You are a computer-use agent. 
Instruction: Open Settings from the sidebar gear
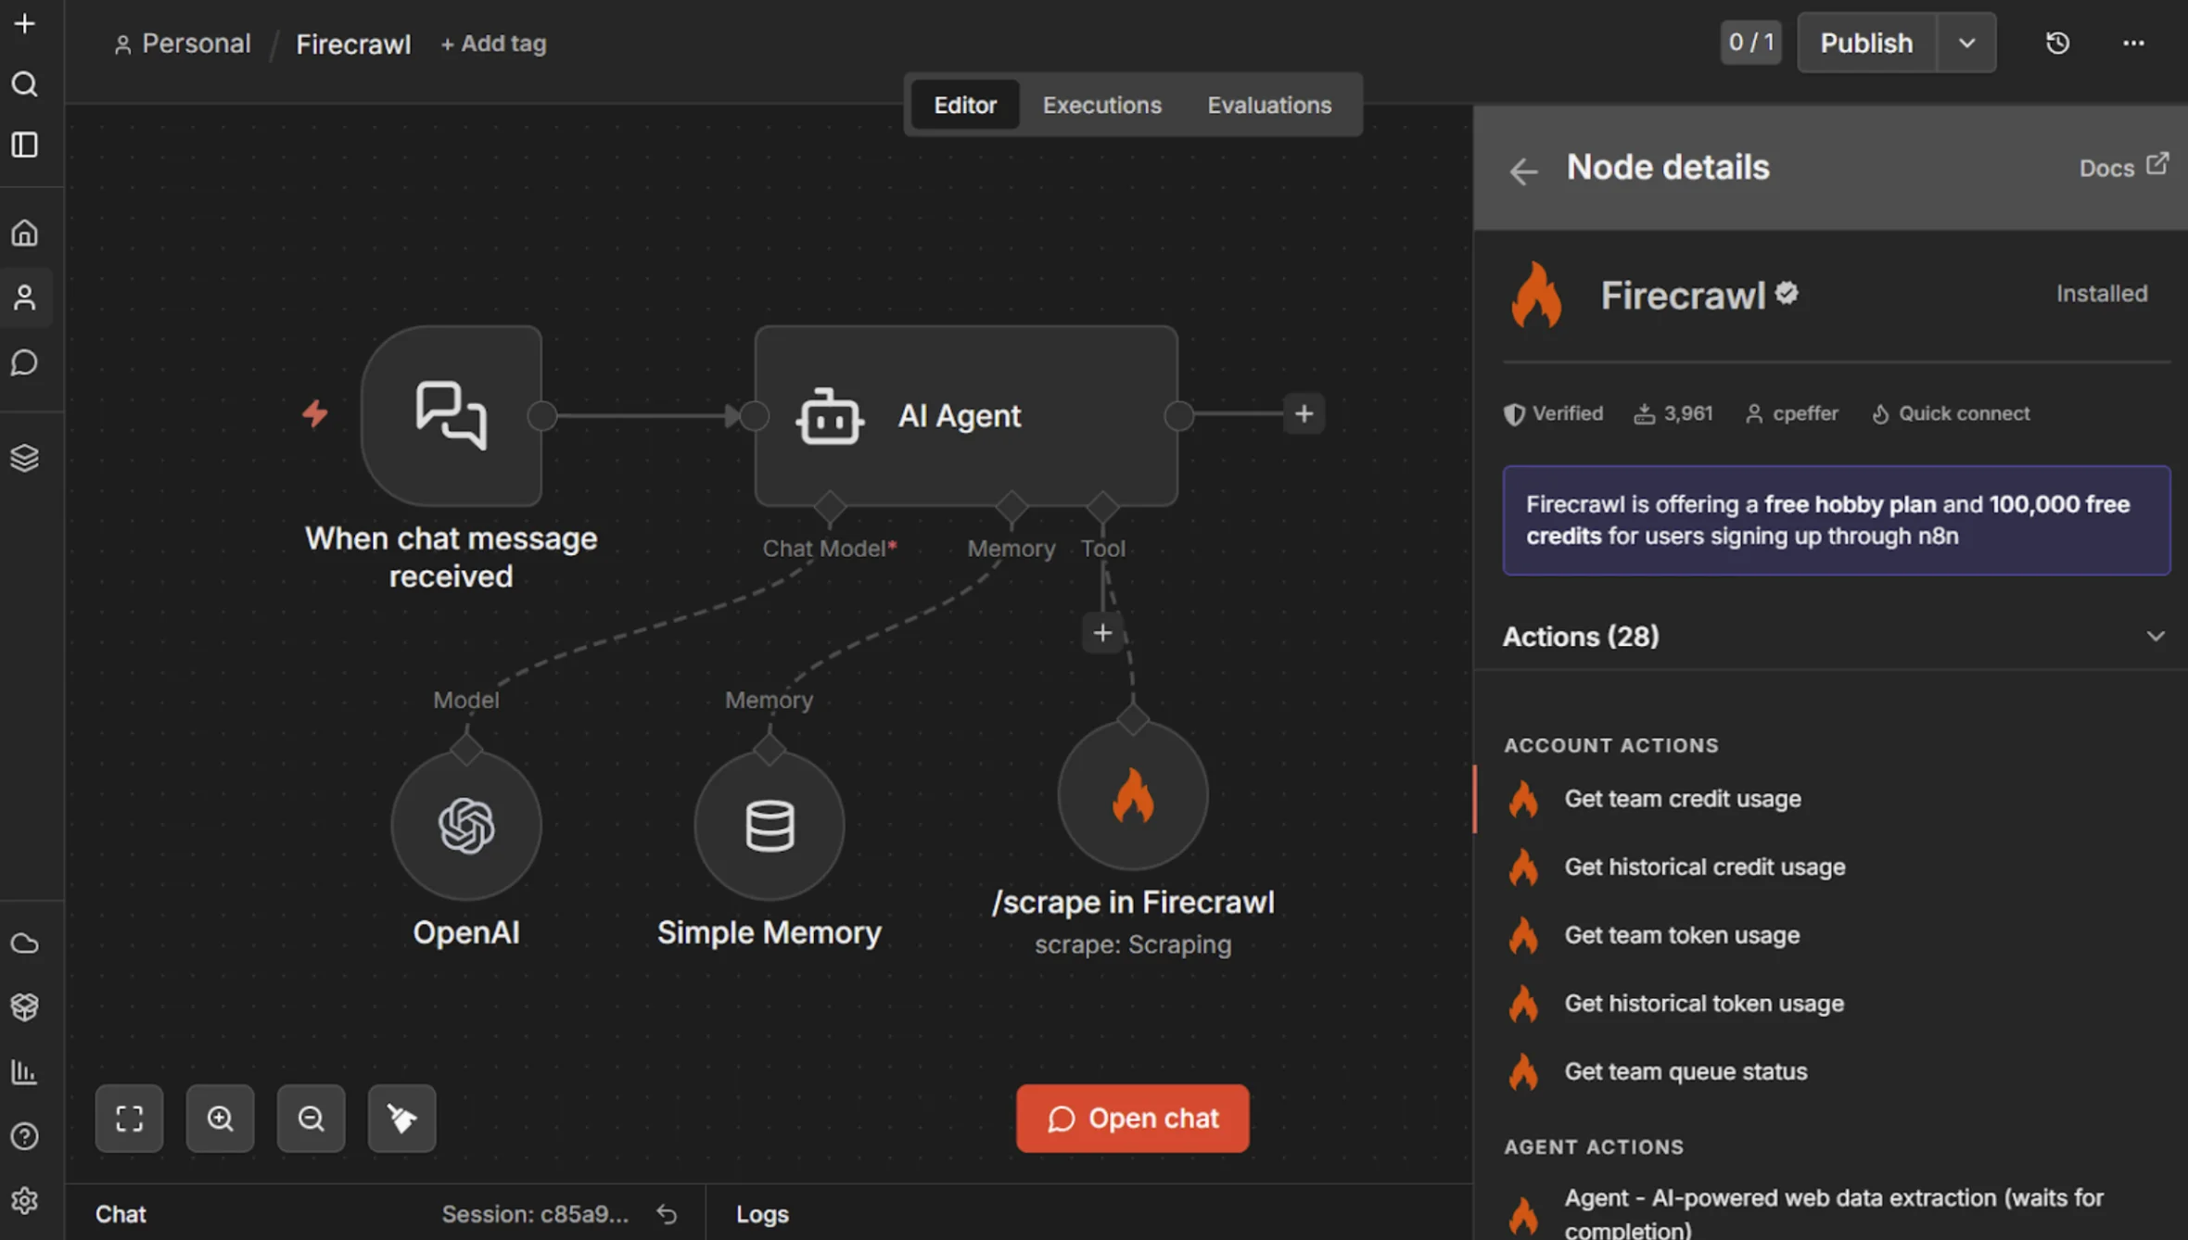(x=24, y=1200)
